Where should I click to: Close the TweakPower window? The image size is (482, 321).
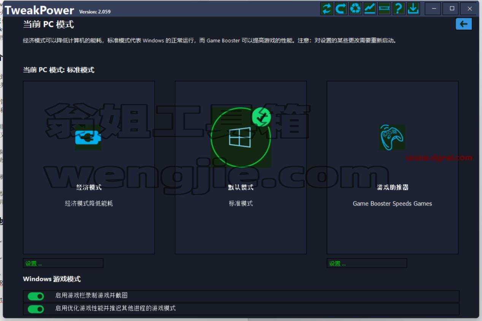(x=469, y=8)
